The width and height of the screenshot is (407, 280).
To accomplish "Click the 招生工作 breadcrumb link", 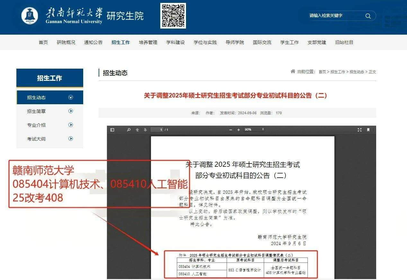I will point(338,72).
